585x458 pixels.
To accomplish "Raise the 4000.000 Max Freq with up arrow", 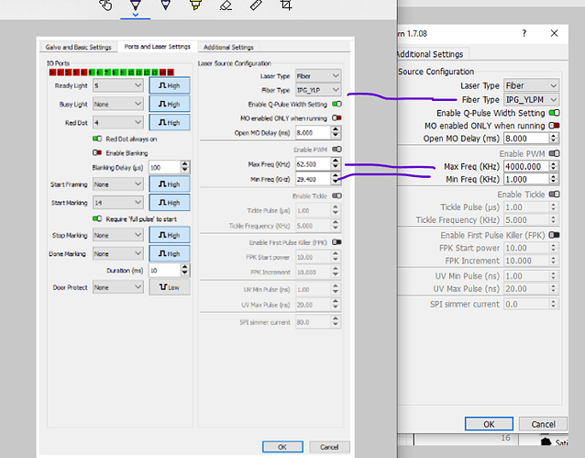I will tap(553, 163).
